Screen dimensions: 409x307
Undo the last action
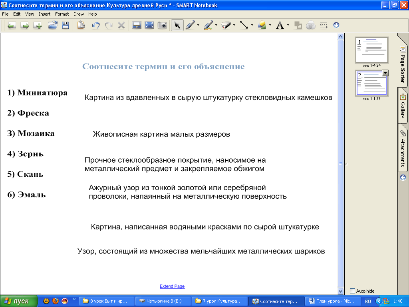click(x=96, y=25)
